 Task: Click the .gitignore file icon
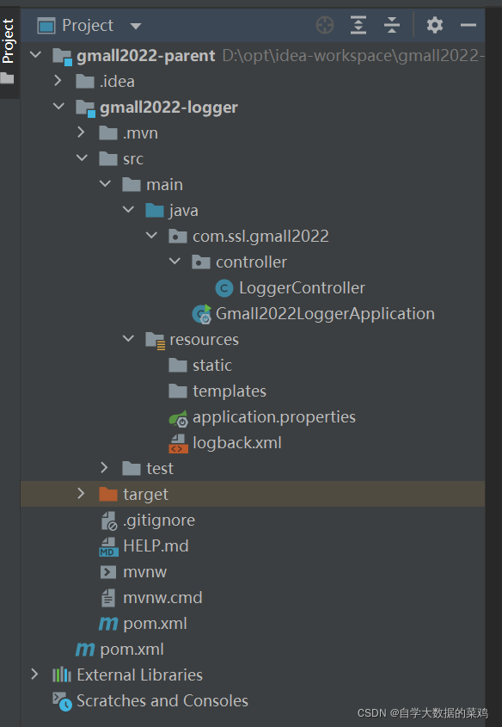(x=109, y=521)
